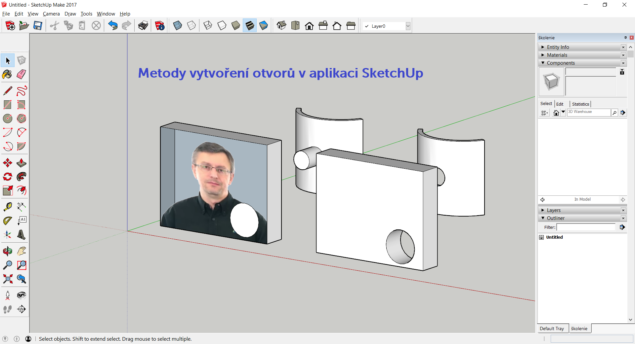Close the Entity Info panel

click(x=623, y=47)
